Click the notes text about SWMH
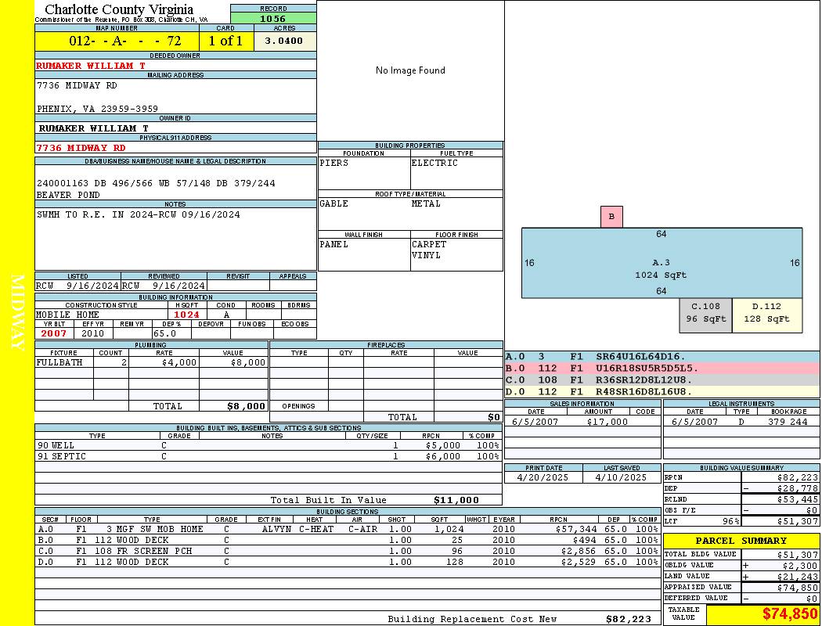 [x=139, y=214]
